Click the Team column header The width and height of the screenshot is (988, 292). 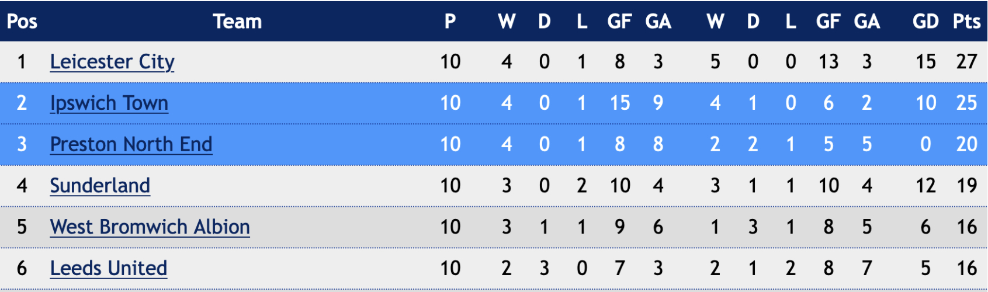point(237,22)
